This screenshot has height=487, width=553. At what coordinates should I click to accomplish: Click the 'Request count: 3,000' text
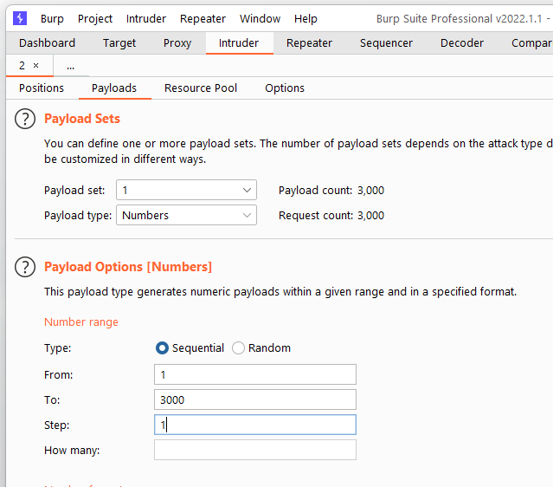tap(331, 216)
